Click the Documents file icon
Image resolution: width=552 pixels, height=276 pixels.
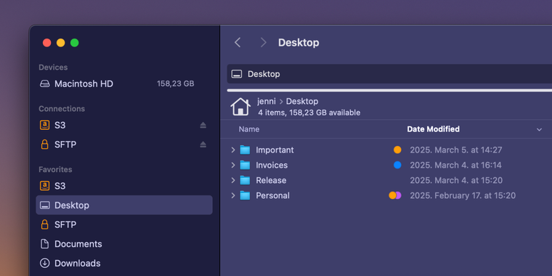click(x=45, y=244)
